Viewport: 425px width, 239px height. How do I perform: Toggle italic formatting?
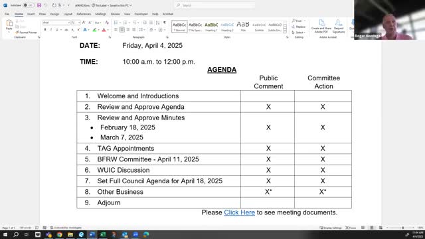(x=50, y=30)
